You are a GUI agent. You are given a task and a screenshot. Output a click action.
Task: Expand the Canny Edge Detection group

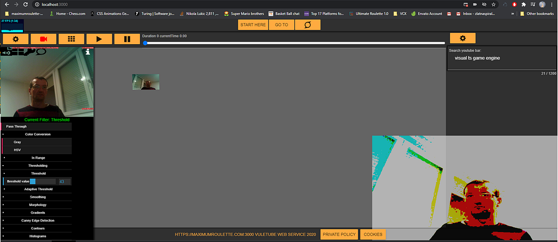37,220
